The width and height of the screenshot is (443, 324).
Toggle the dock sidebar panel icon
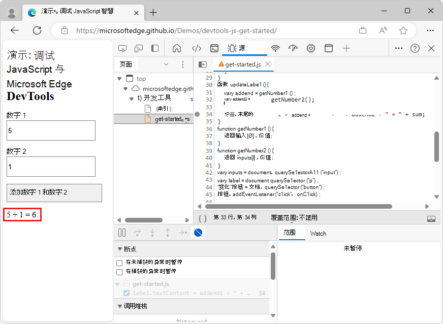155,48
